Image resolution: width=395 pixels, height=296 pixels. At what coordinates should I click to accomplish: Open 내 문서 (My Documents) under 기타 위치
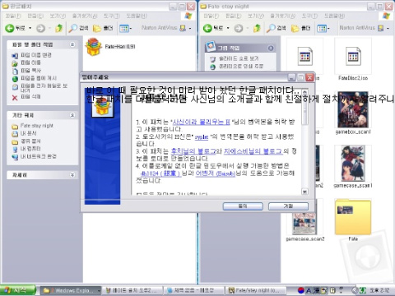click(x=29, y=133)
